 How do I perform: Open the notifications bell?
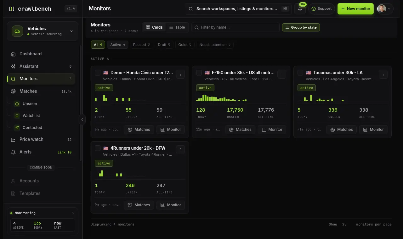300,9
